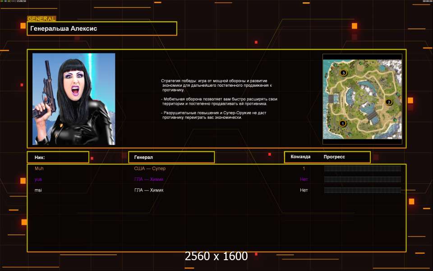Open the island map preview
This screenshot has height=271, width=433.
pyautogui.click(x=362, y=99)
